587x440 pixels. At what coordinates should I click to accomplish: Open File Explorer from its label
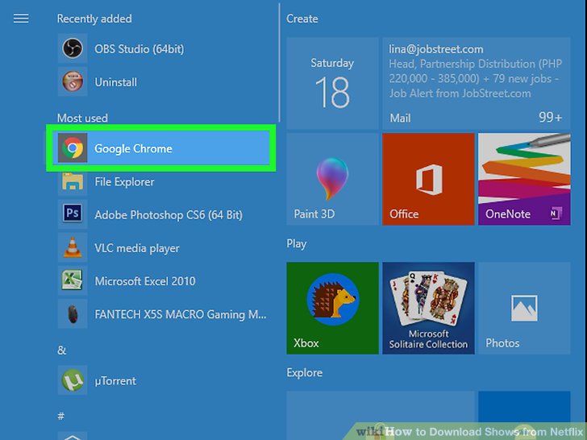pos(124,182)
